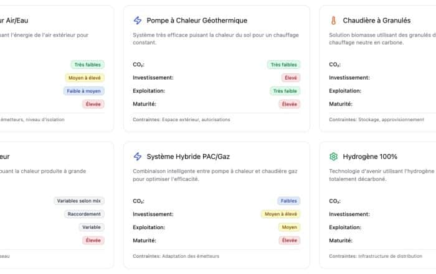436x274 pixels.
Task: Click the geothermal Exploitation "Très faible" badge
Action: (285, 91)
